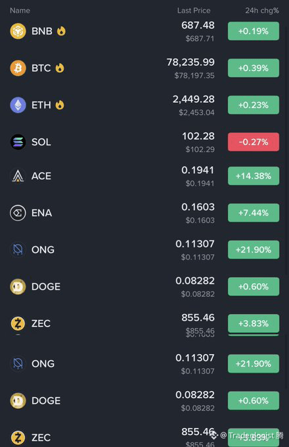Tap the +0.39% BTC change badge

tap(254, 68)
